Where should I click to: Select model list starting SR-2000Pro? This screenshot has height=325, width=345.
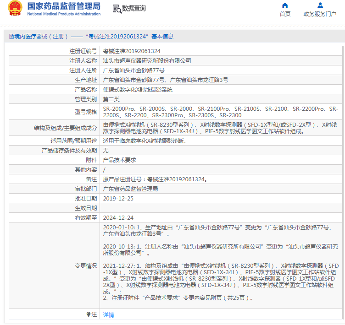[x=221, y=112]
